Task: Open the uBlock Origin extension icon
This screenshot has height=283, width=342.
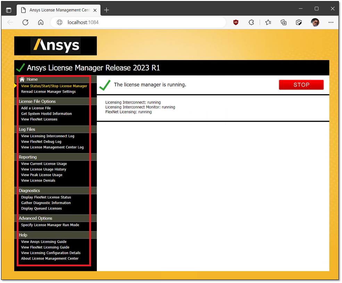Action: click(236, 22)
